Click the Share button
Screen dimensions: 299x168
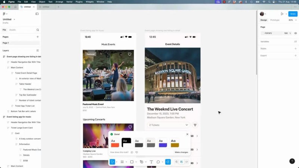click(x=293, y=14)
